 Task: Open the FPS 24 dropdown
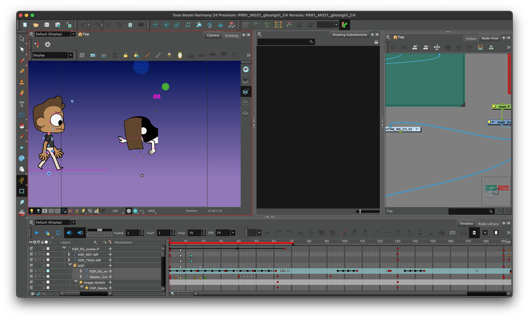233,233
